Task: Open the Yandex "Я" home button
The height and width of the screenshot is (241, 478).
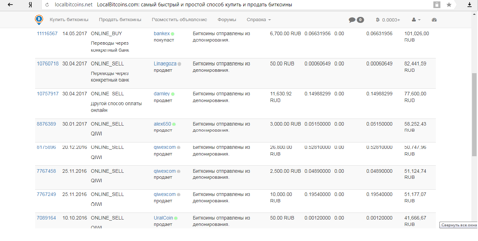Action: (x=30, y=5)
